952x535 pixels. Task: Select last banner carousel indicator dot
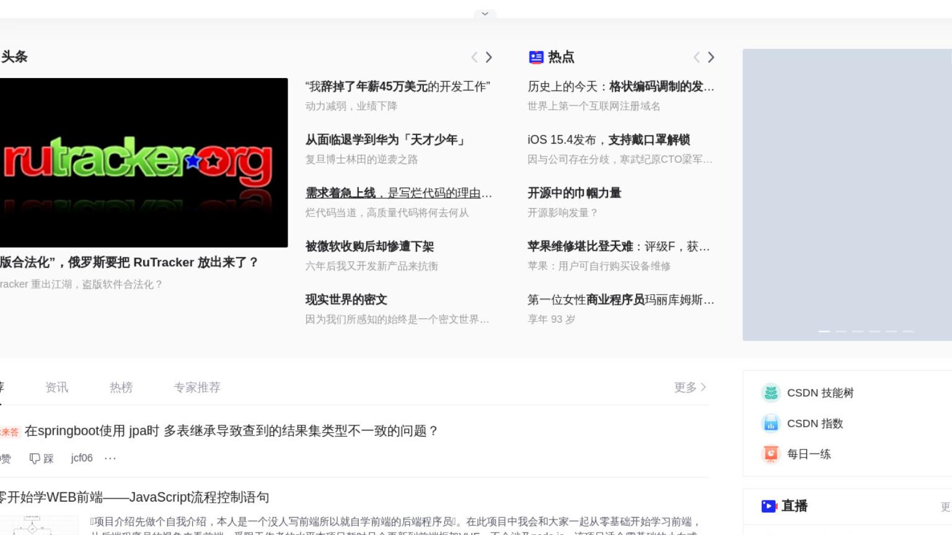coord(908,331)
